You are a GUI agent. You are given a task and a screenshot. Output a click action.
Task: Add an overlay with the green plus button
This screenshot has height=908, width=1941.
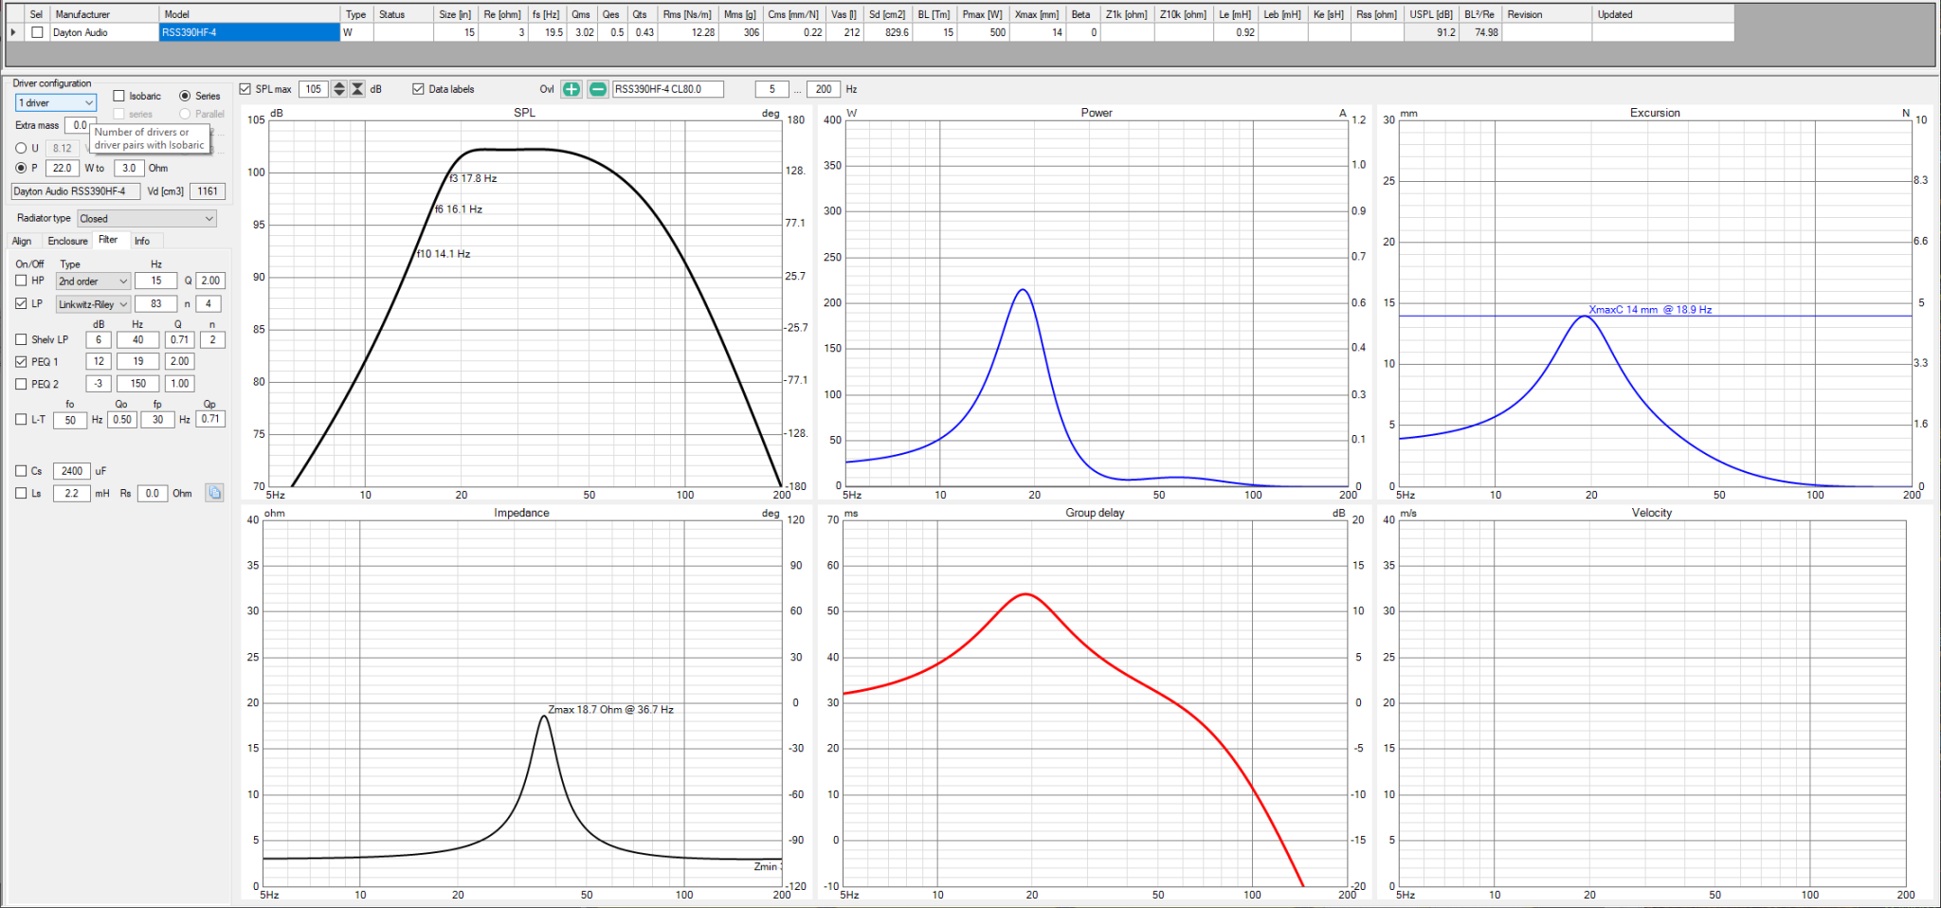coord(571,89)
